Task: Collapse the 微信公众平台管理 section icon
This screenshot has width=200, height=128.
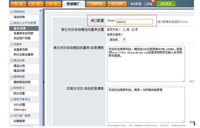Action: [11, 23]
